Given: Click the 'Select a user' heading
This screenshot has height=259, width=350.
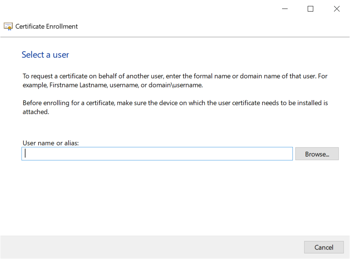Looking at the screenshot, I should (x=45, y=55).
